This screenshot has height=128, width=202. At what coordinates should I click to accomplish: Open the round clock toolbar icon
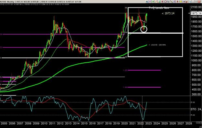point(165,2)
